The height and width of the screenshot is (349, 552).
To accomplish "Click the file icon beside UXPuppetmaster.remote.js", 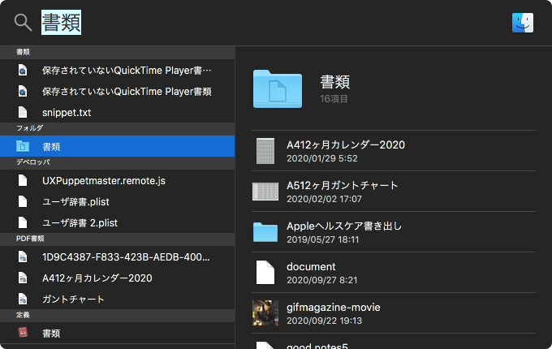I will [x=23, y=181].
